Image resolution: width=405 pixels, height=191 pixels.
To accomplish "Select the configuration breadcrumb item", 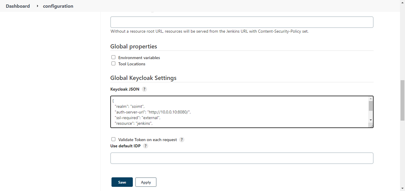I will click(58, 6).
